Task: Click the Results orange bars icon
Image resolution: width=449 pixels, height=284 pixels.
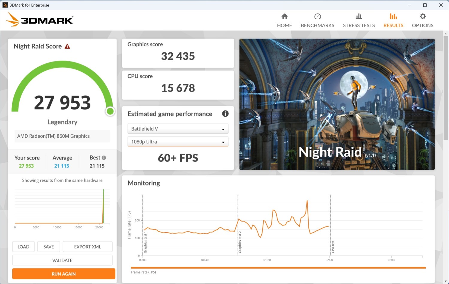Action: pos(393,16)
